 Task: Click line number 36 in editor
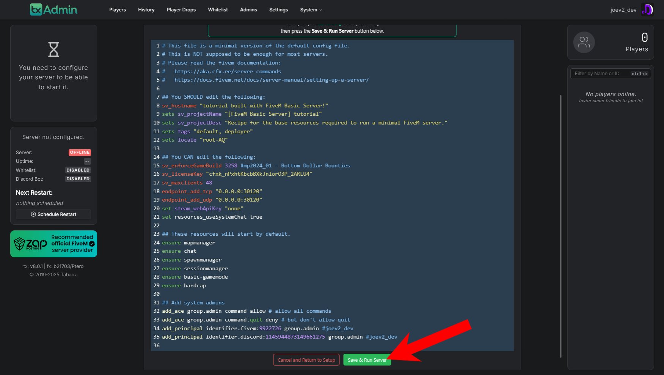(x=156, y=345)
